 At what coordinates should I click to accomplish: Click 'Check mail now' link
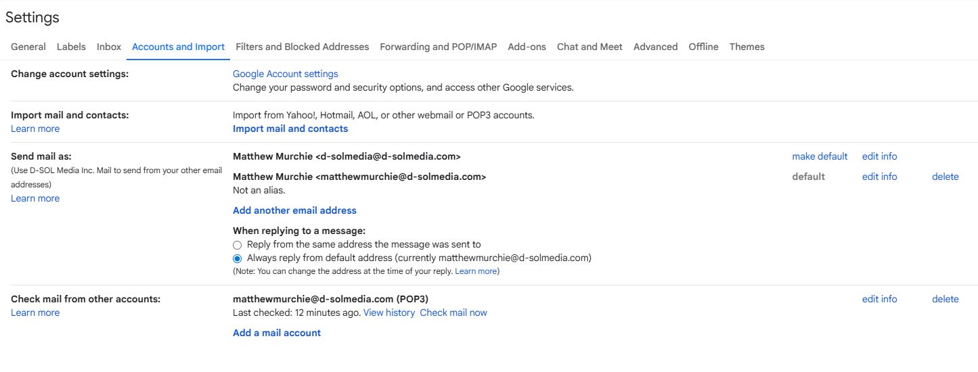click(x=453, y=312)
